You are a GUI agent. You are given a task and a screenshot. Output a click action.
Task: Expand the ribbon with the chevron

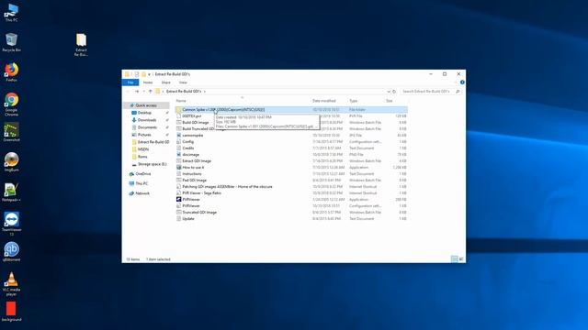coord(456,82)
